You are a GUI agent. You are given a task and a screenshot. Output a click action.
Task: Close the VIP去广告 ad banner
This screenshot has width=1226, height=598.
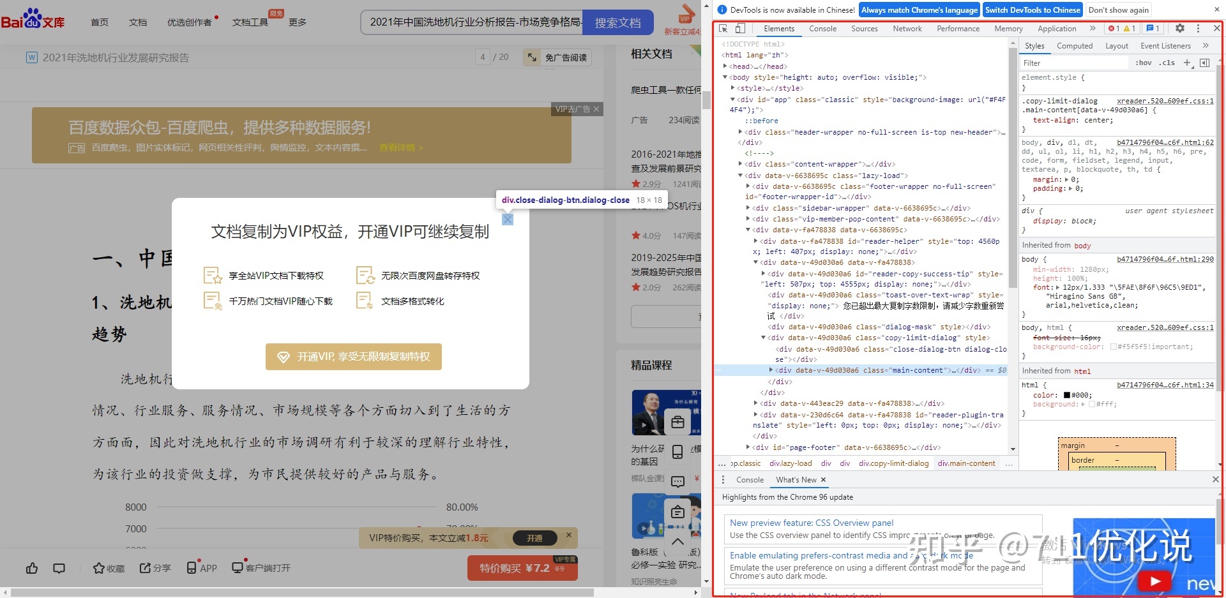[596, 109]
